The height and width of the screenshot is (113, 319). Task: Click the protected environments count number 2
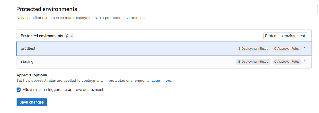pyautogui.click(x=72, y=36)
